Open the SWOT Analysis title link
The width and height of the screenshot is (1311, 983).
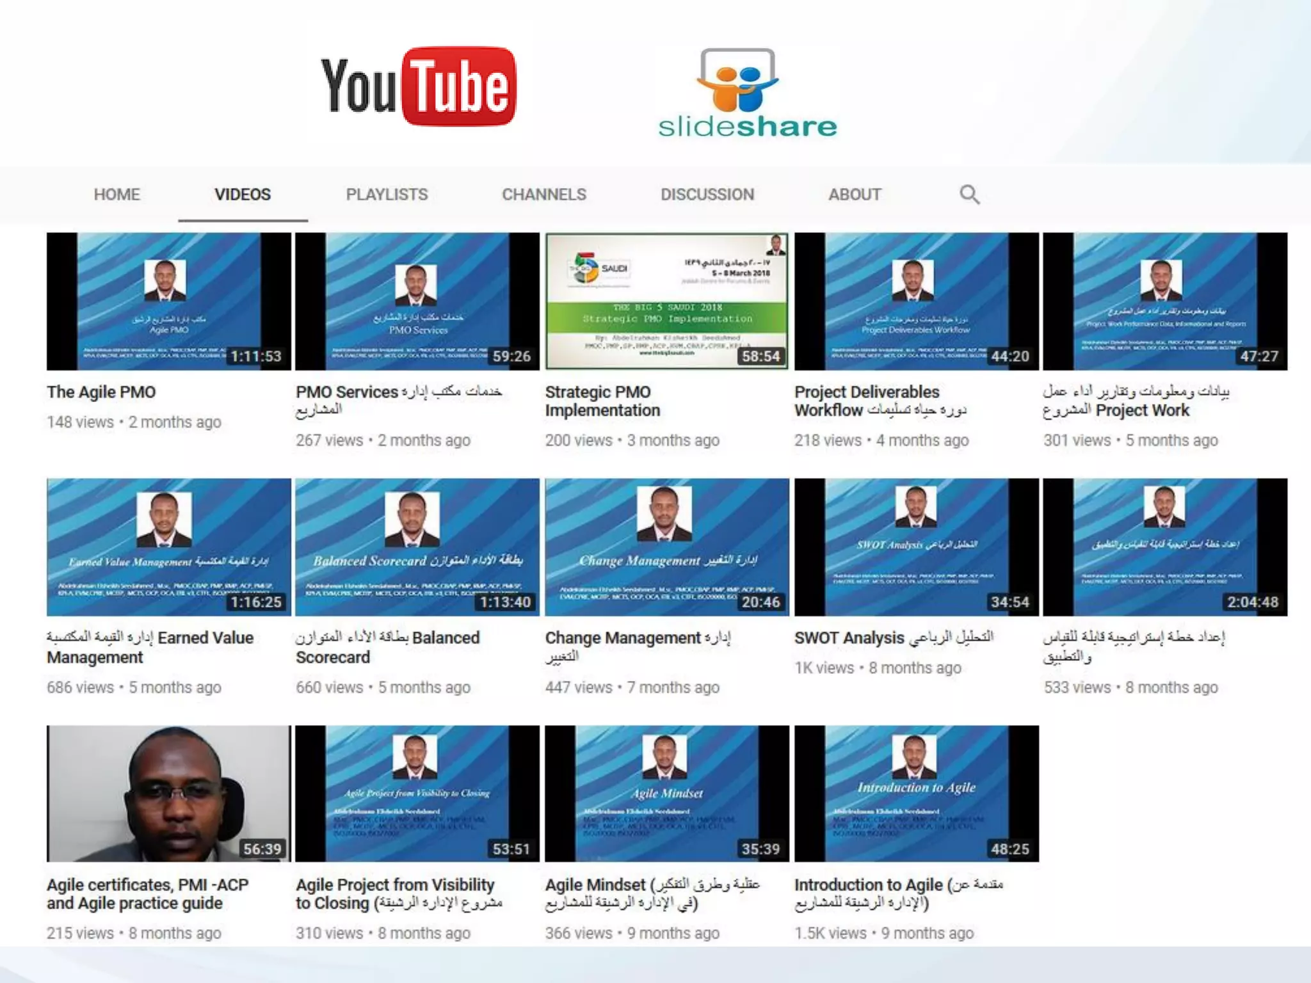pos(849,638)
